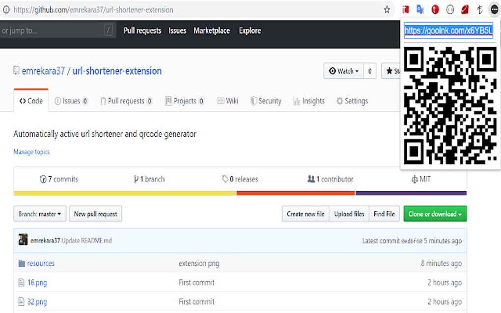Open the Branch: master dropdown

pyautogui.click(x=39, y=213)
